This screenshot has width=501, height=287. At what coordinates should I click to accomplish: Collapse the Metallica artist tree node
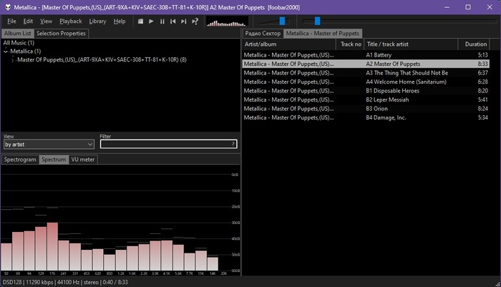click(x=6, y=52)
